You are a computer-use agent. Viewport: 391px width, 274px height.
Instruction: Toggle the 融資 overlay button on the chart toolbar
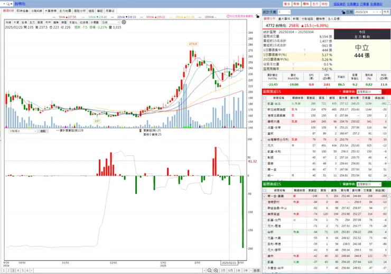coord(40,22)
